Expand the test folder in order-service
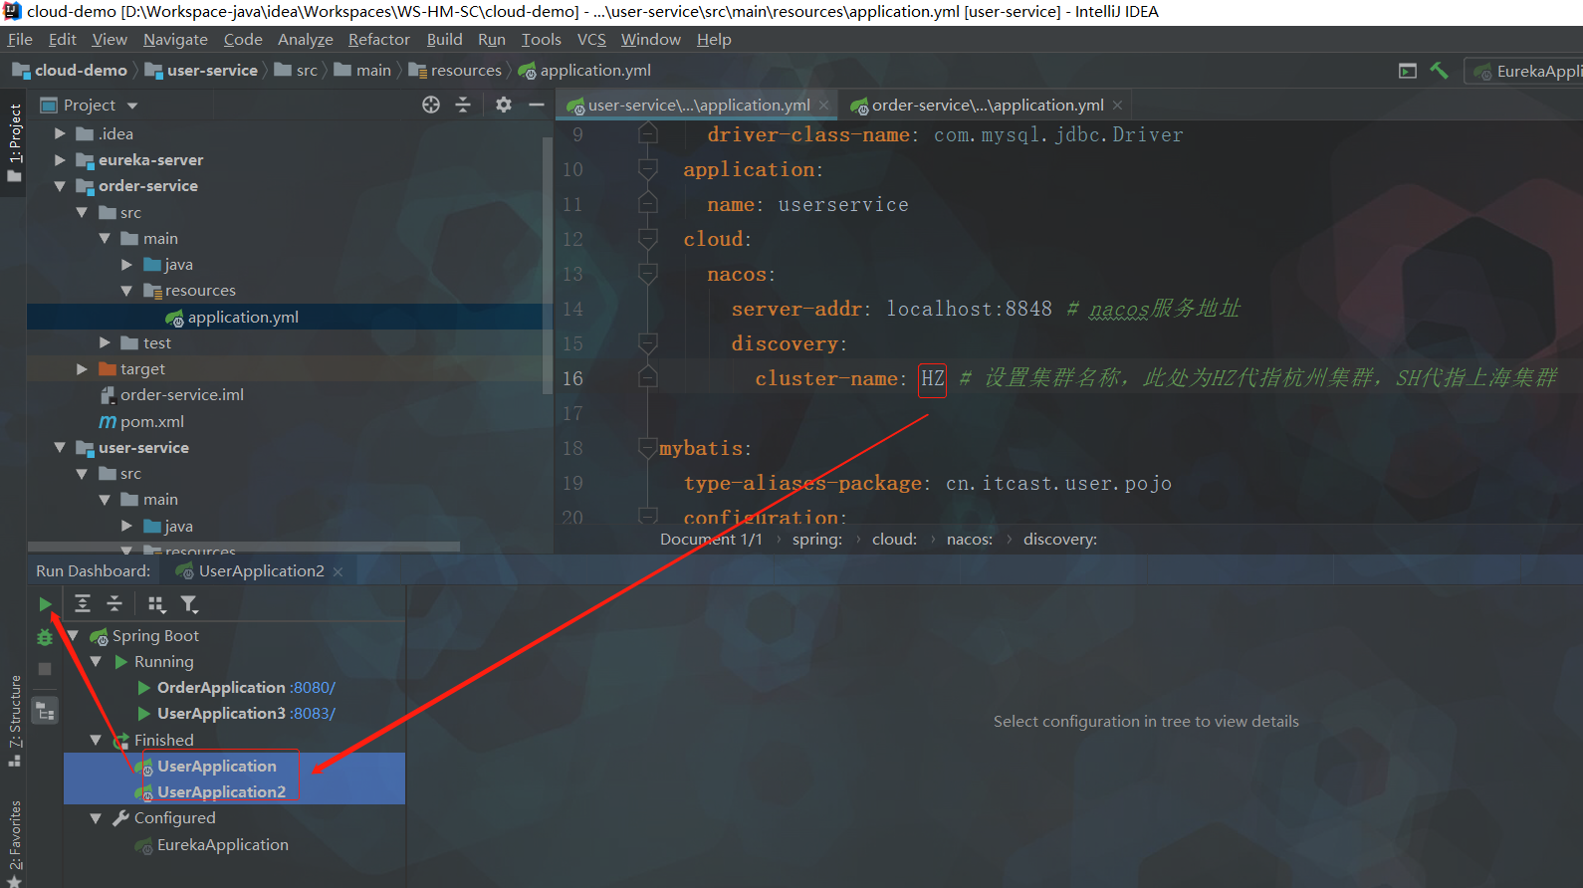This screenshot has height=888, width=1583. tap(105, 342)
